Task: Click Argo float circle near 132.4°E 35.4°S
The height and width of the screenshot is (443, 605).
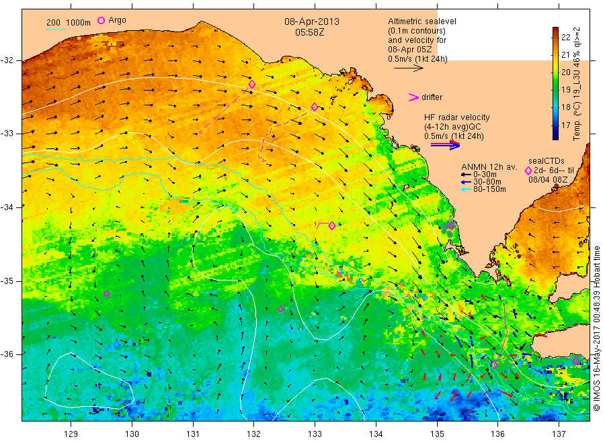Action: (x=280, y=309)
